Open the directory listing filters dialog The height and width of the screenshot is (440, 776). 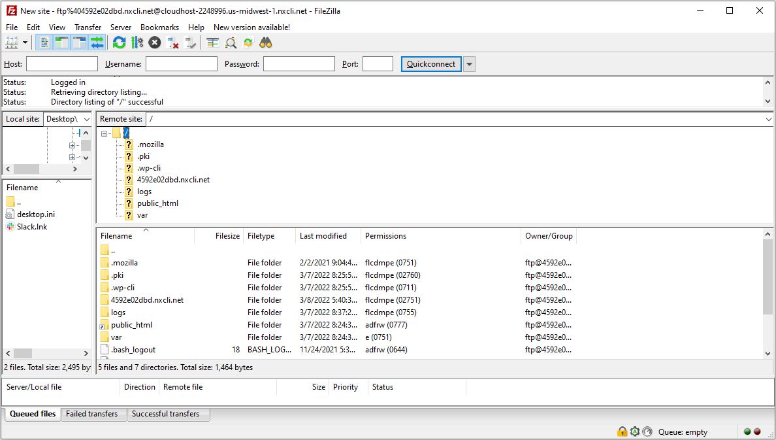(213, 43)
